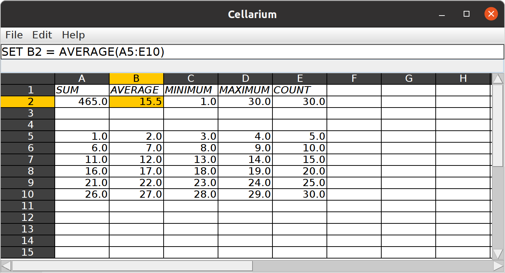This screenshot has height=273, width=505.
Task: Minimize the Cellarium window
Action: 442,14
